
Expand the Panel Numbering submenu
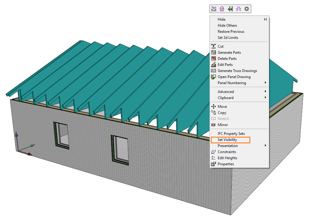click(232, 83)
